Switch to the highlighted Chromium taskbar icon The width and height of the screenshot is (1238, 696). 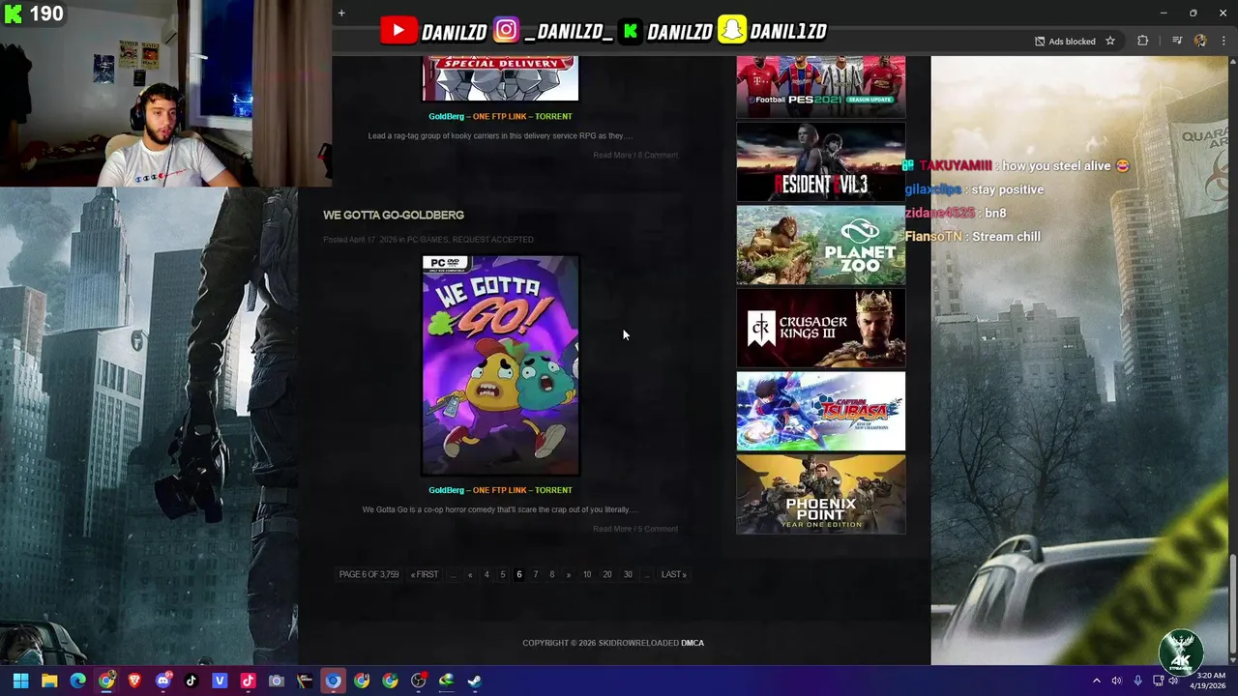(x=333, y=681)
